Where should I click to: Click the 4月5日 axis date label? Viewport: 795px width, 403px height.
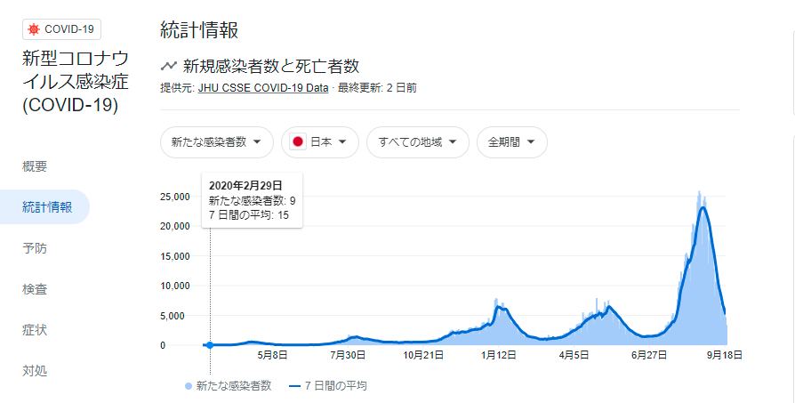coord(574,355)
